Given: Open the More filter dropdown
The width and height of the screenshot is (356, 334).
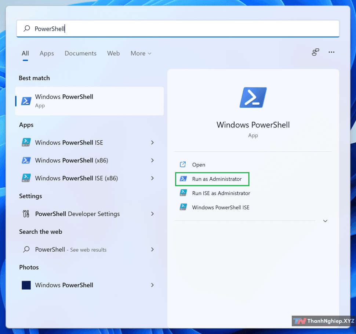Looking at the screenshot, I should tap(141, 53).
